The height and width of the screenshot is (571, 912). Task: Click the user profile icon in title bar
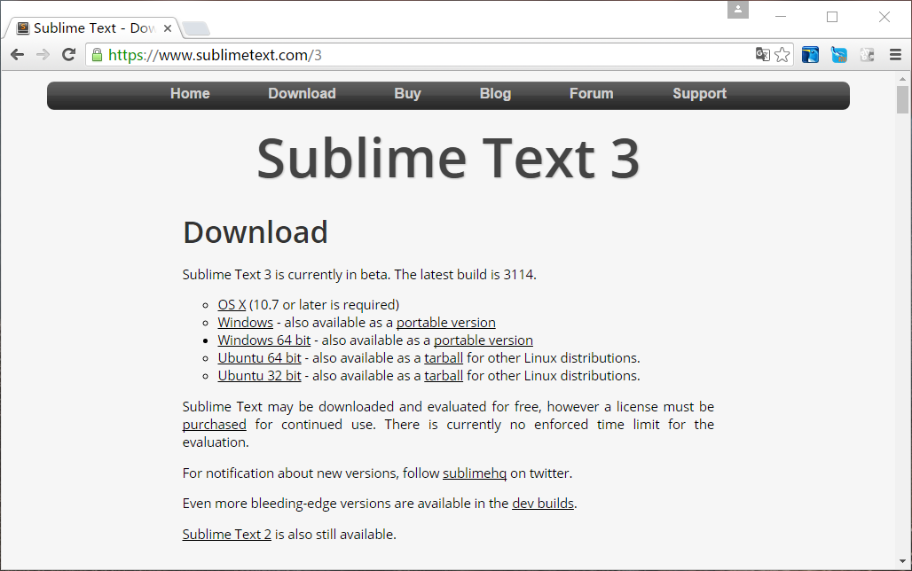tap(738, 9)
